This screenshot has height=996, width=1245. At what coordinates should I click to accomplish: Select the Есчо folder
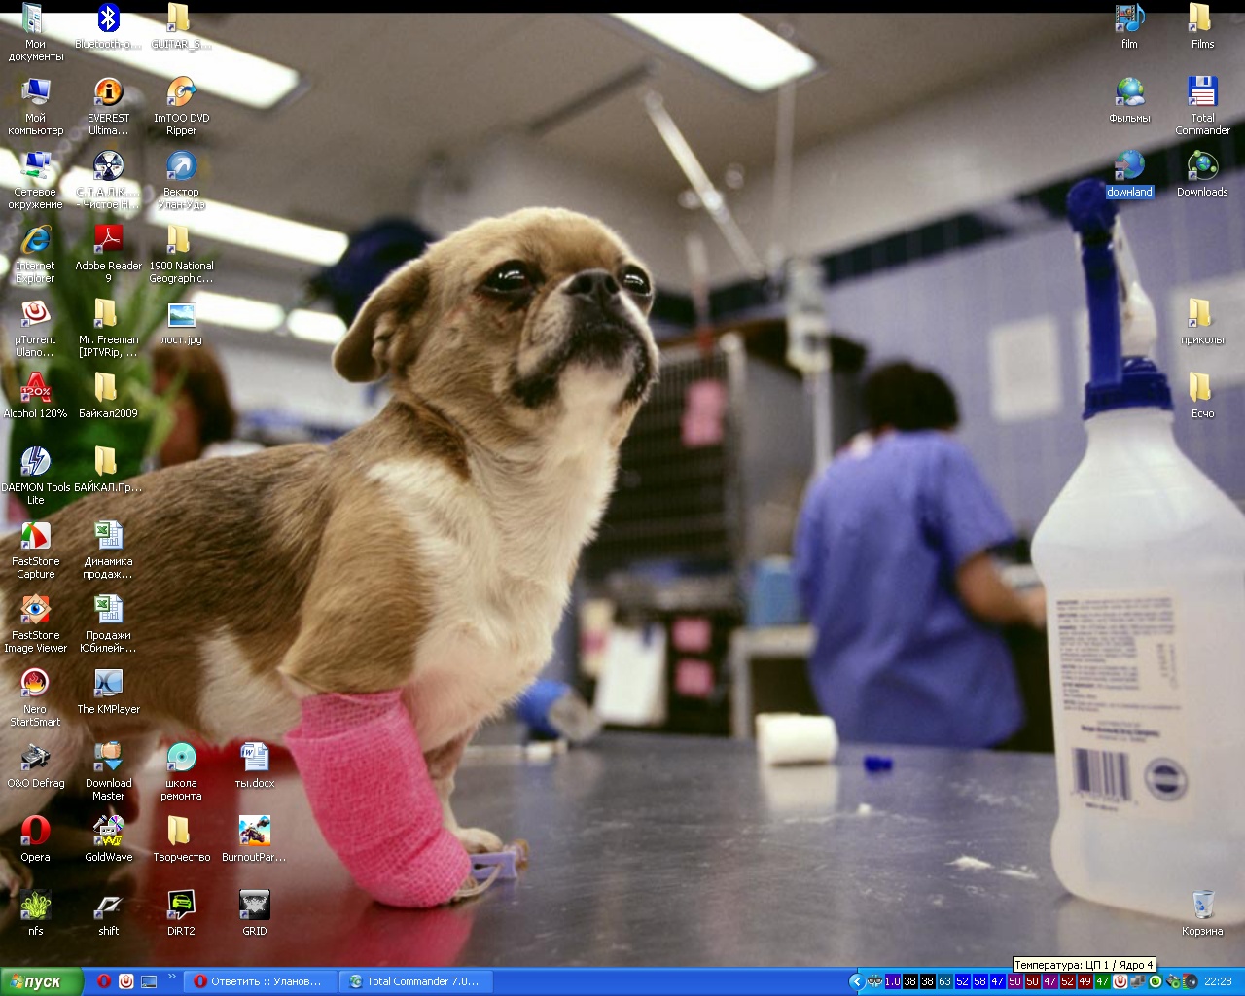pyautogui.click(x=1202, y=396)
